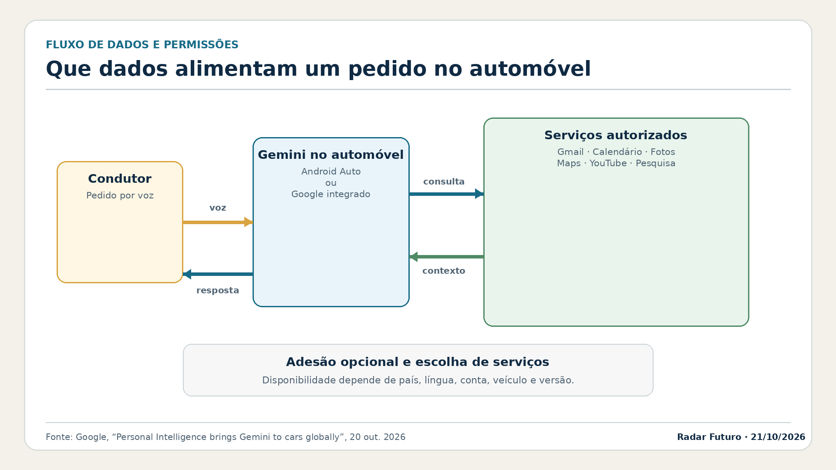
Task: Click the green 'contexto' arrow to Gemini
Action: click(446, 257)
